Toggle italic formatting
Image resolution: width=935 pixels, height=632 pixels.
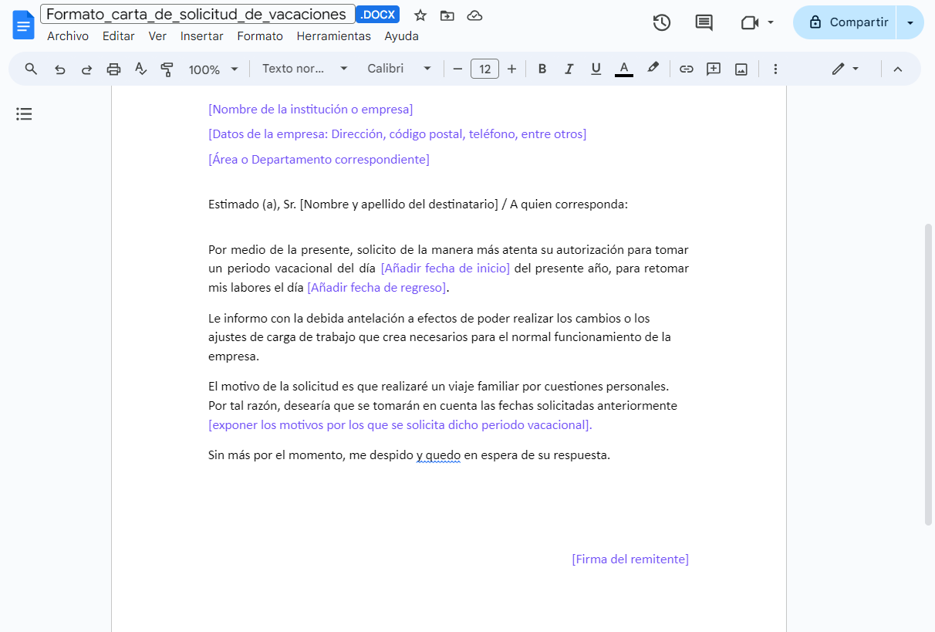(569, 69)
